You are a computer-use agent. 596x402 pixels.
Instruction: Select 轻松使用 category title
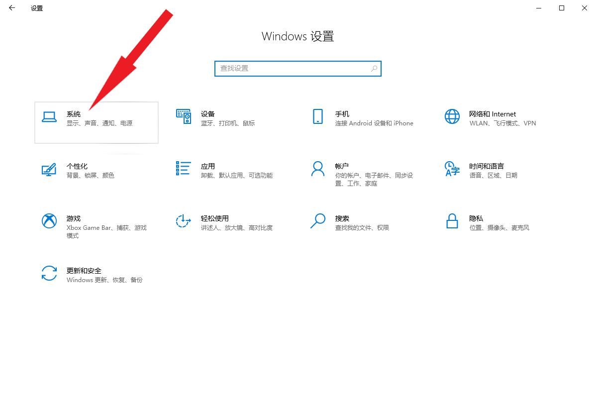coord(215,218)
